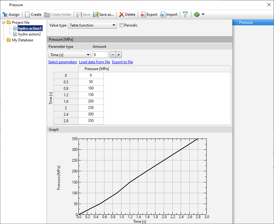Open the filter funnel icon

tap(185, 15)
